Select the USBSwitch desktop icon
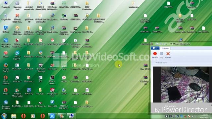The height and width of the screenshot is (119, 212). pos(17,67)
